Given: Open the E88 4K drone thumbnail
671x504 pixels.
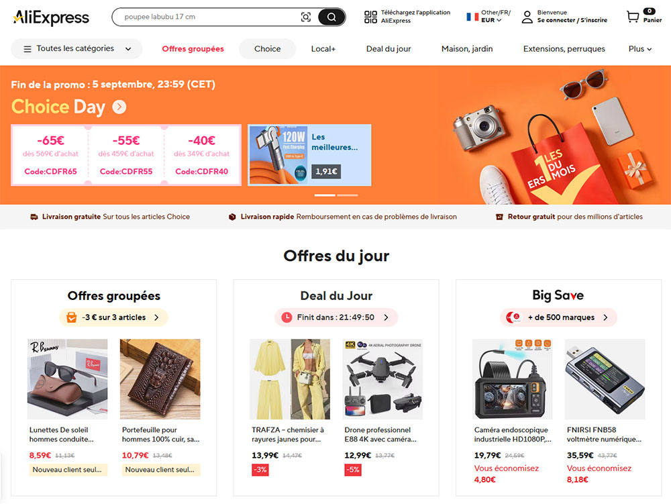Looking at the screenshot, I should click(382, 379).
